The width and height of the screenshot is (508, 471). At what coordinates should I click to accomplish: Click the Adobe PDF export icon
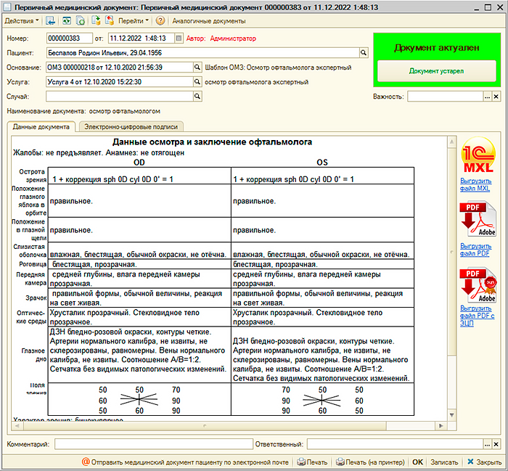(x=476, y=221)
